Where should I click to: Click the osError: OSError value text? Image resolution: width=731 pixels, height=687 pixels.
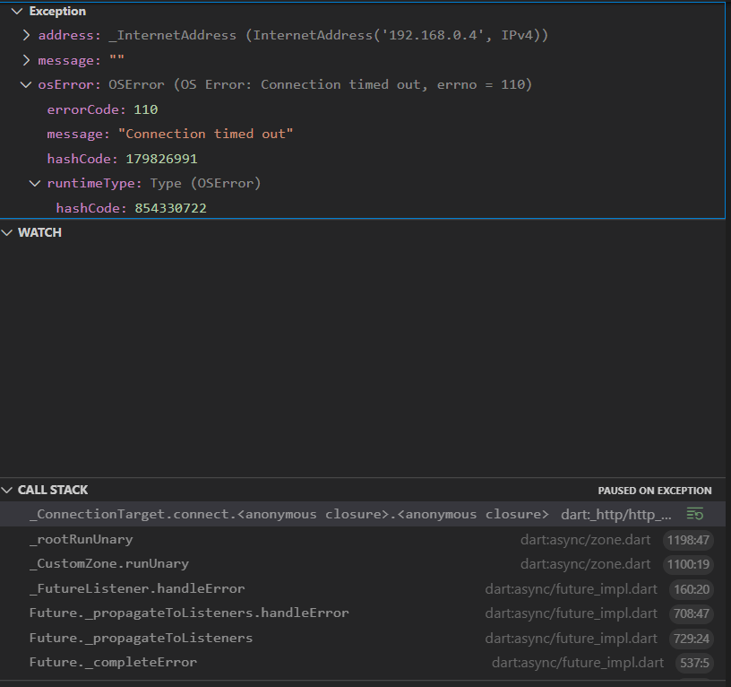pos(321,84)
